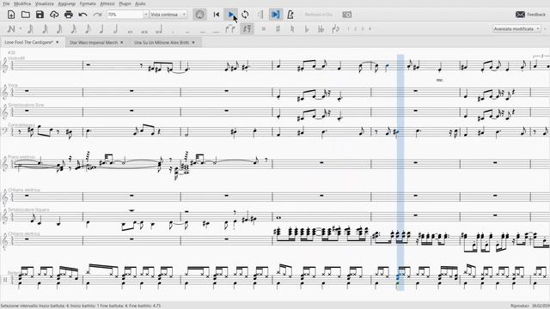Open the Formato menu
Image resolution: width=550 pixels, height=309 pixels.
pos(88,3)
